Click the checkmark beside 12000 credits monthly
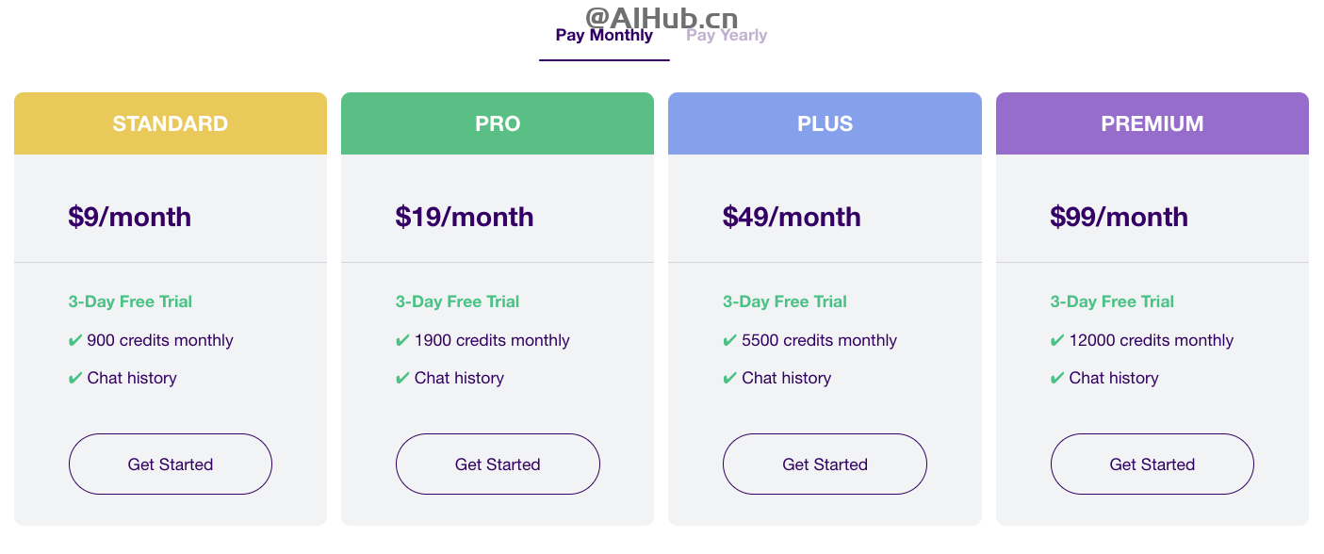Viewport: 1324px width, 554px height. [x=1057, y=341]
